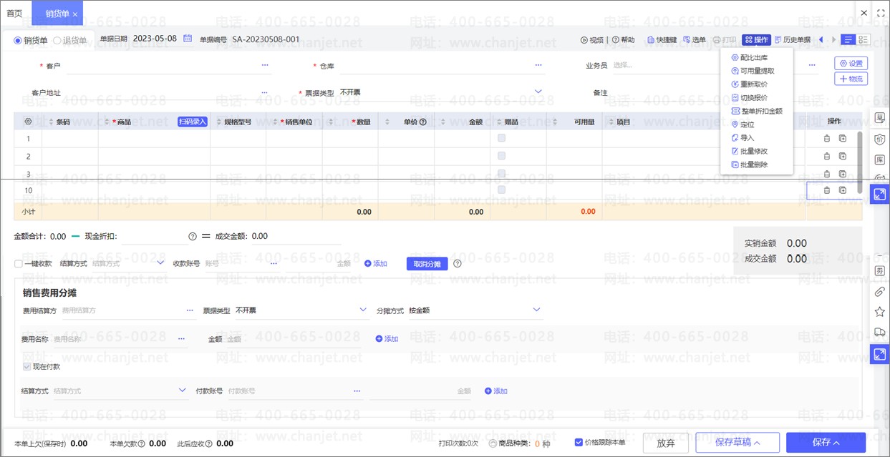The width and height of the screenshot is (890, 457).
Task: Delete row 2 with the trash icon
Action: (826, 156)
